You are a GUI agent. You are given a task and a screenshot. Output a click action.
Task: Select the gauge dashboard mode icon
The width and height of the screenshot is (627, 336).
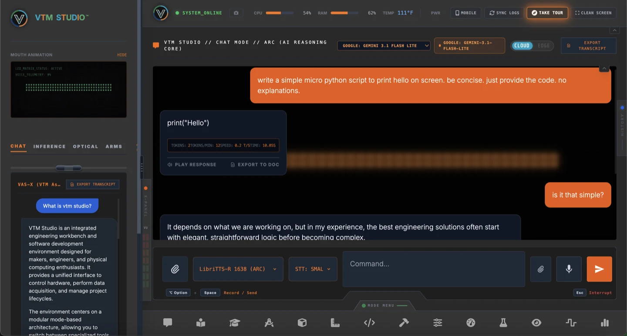click(471, 322)
